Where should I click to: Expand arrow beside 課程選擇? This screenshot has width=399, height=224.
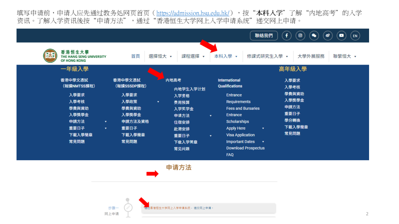[x=204, y=57]
